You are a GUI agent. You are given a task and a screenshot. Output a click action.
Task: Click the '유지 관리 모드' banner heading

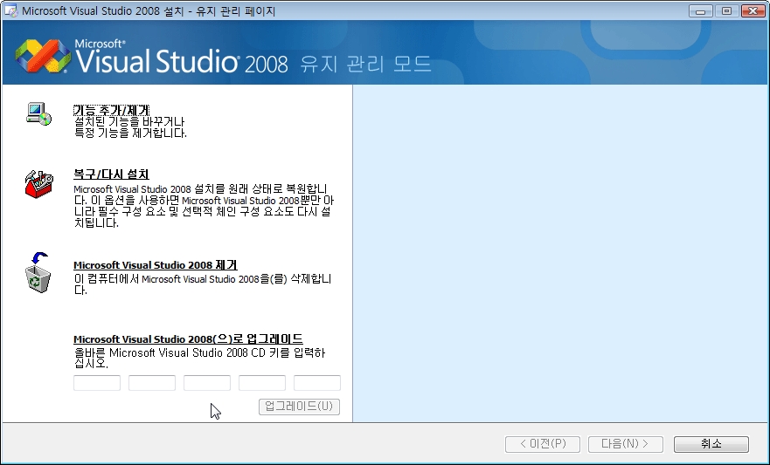point(365,64)
